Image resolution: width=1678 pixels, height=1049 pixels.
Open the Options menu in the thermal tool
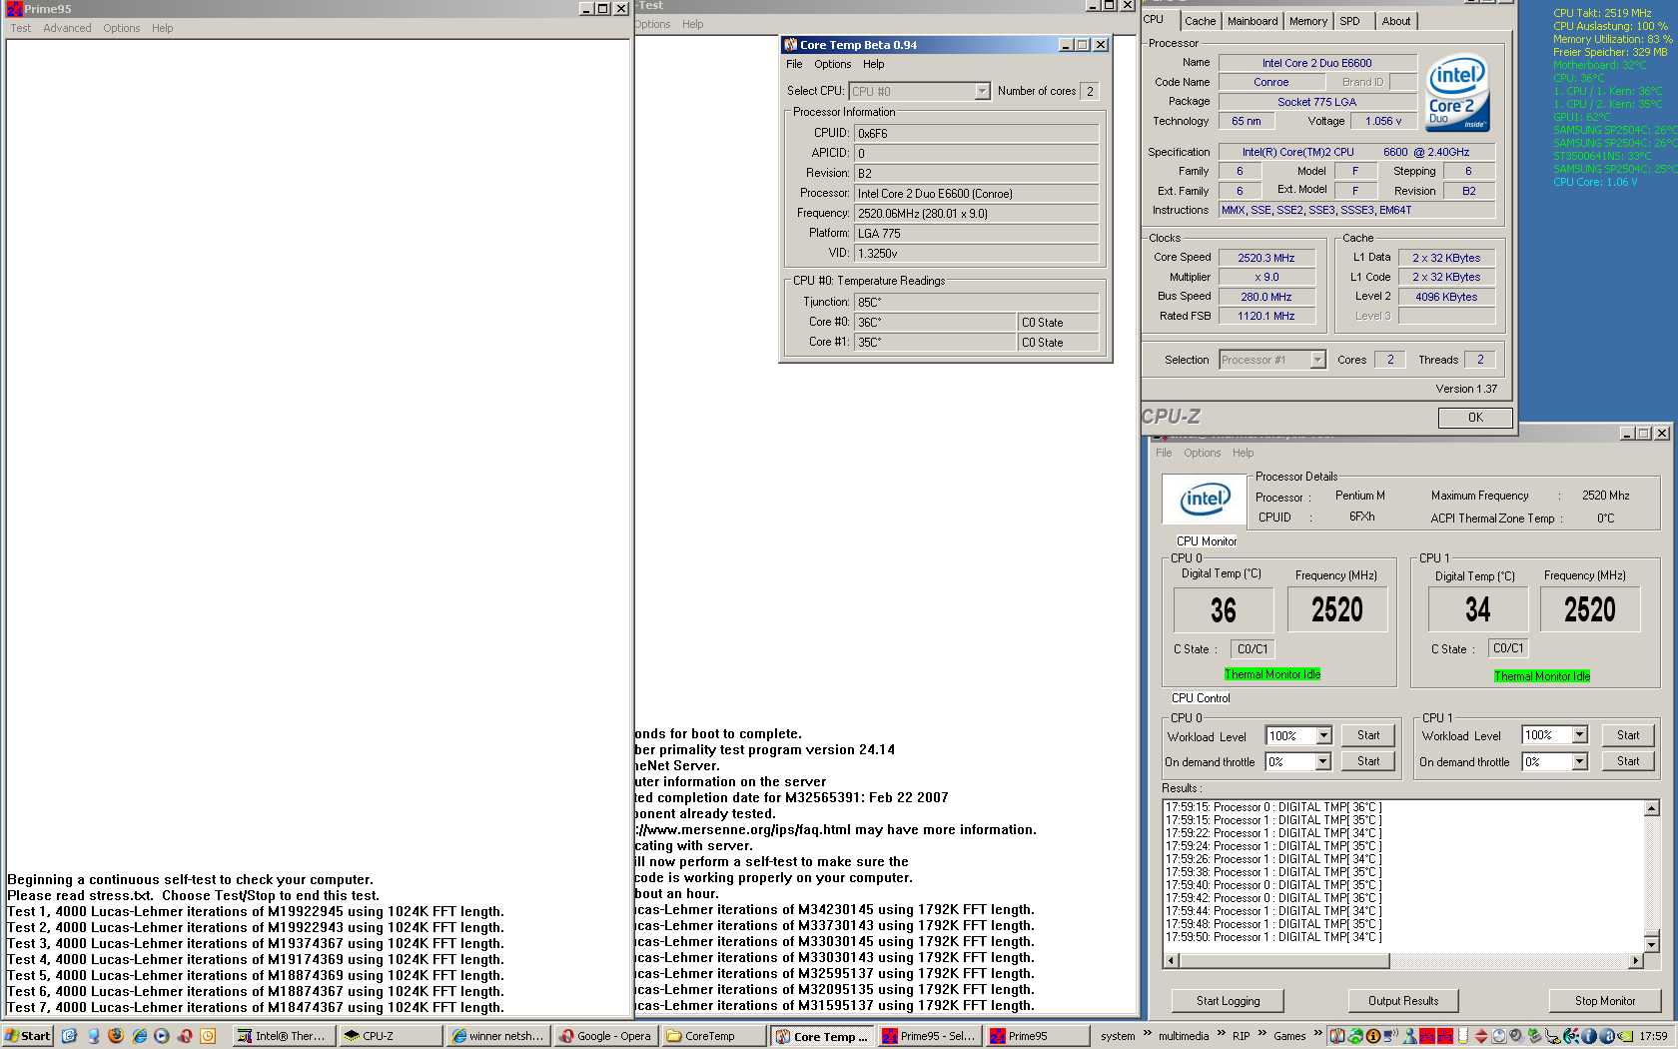[x=1202, y=453]
